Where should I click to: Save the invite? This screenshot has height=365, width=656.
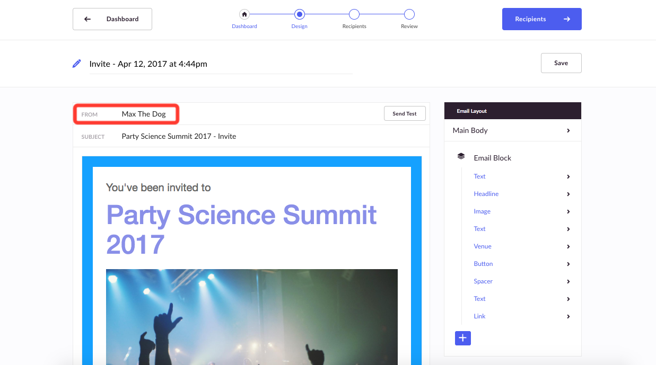click(x=561, y=63)
